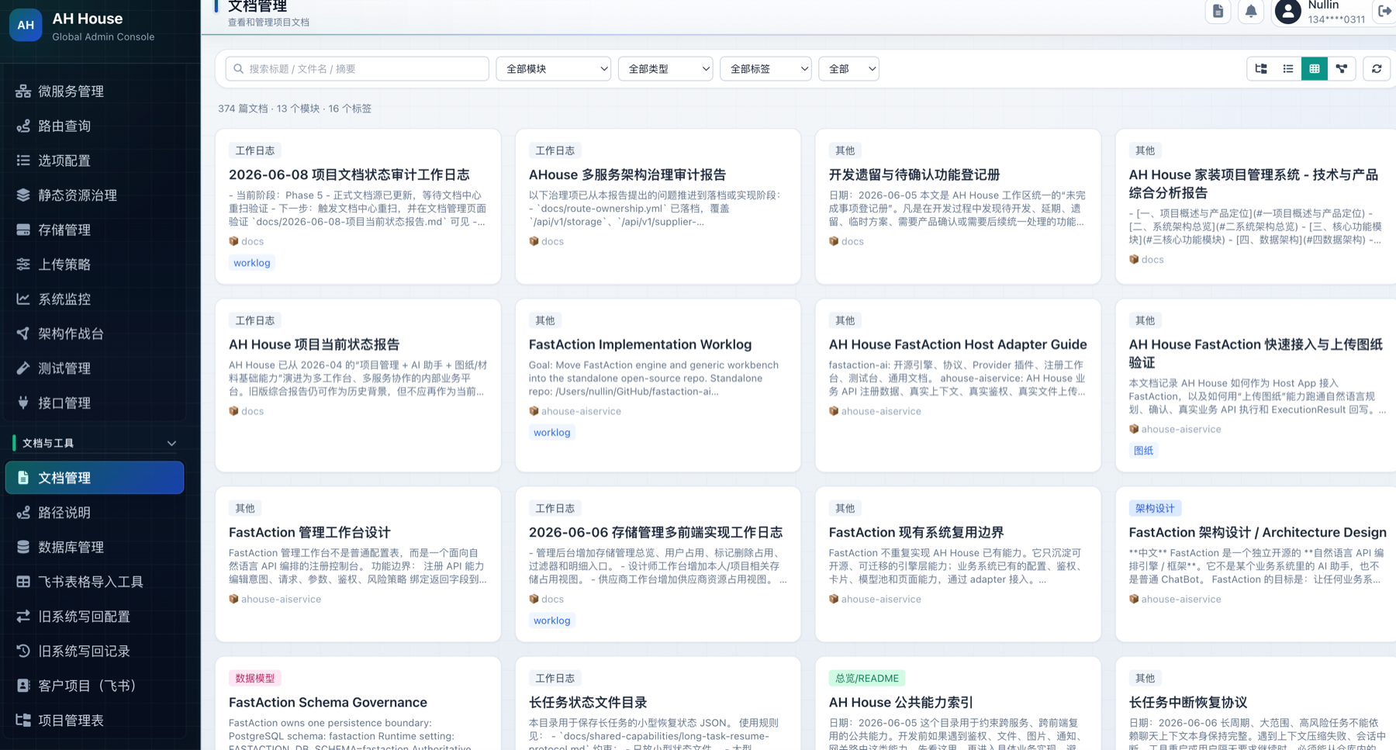Click worklog tag on FastAction Implementation card
Viewport: 1396px width, 750px height.
[551, 433]
